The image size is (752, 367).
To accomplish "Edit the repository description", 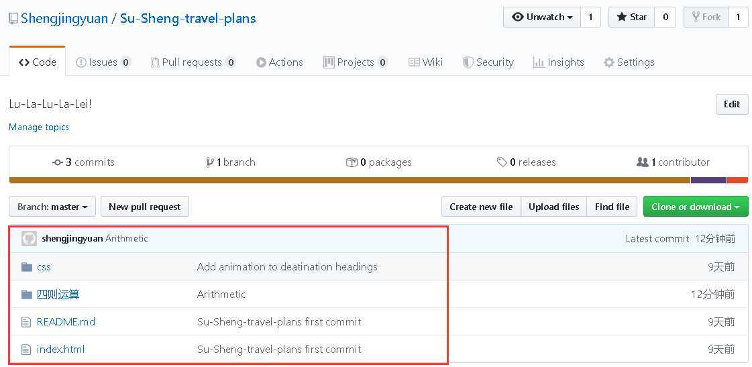I will point(732,104).
